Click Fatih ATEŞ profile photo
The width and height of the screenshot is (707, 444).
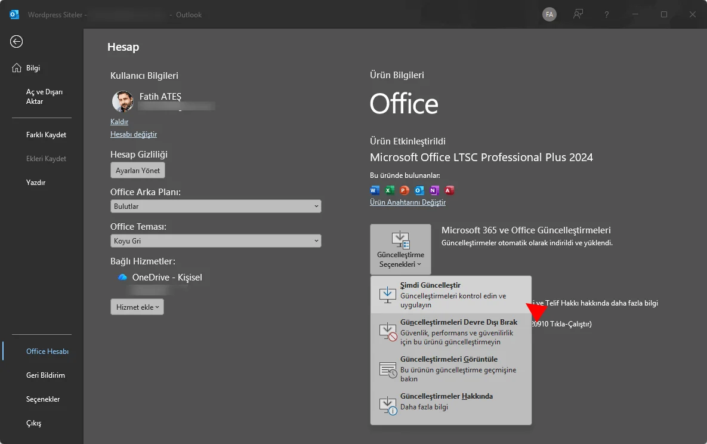tap(123, 101)
